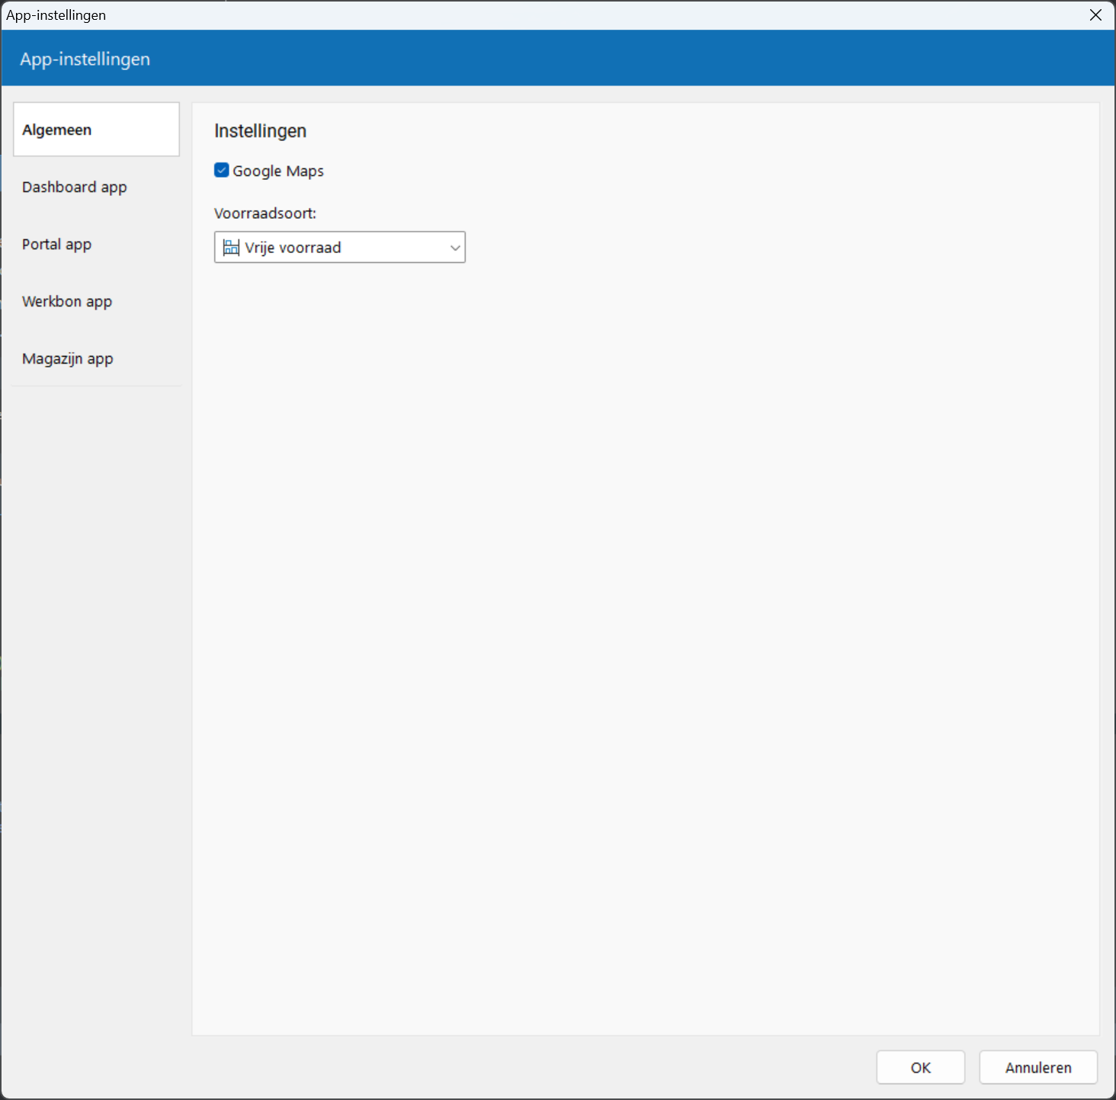This screenshot has height=1100, width=1116.
Task: Uncheck the Google Maps checkbox
Action: (222, 170)
